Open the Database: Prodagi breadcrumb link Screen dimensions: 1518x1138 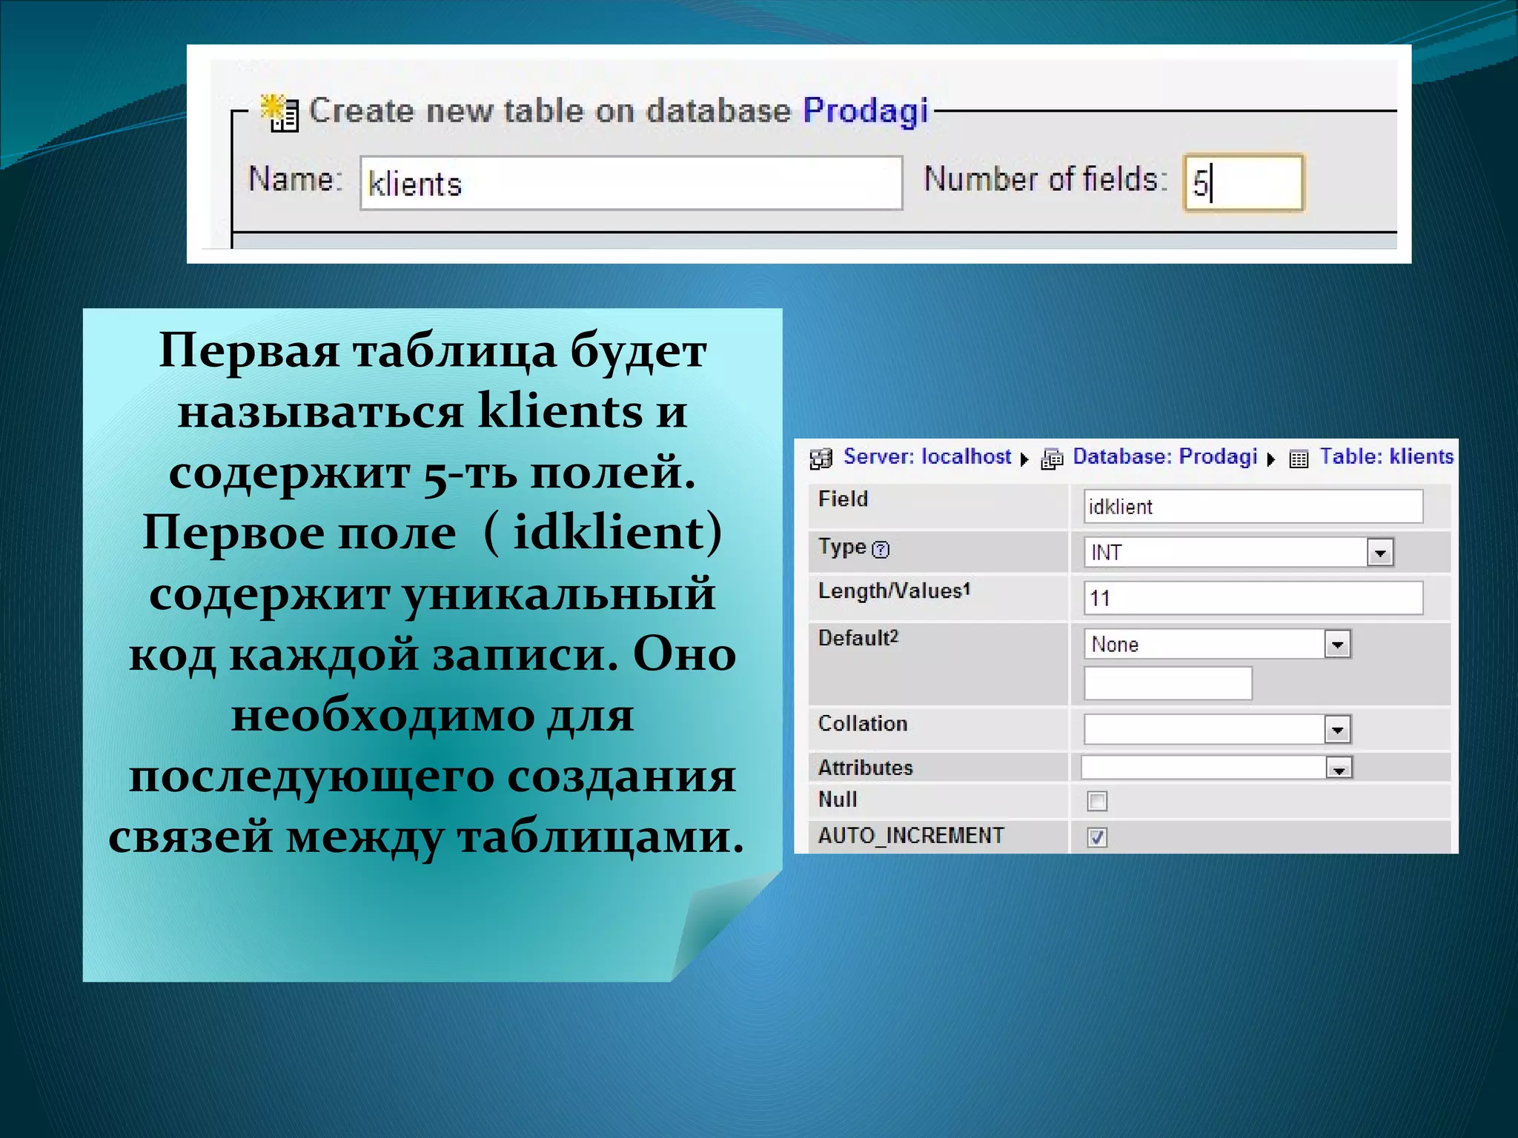pyautogui.click(x=1165, y=456)
